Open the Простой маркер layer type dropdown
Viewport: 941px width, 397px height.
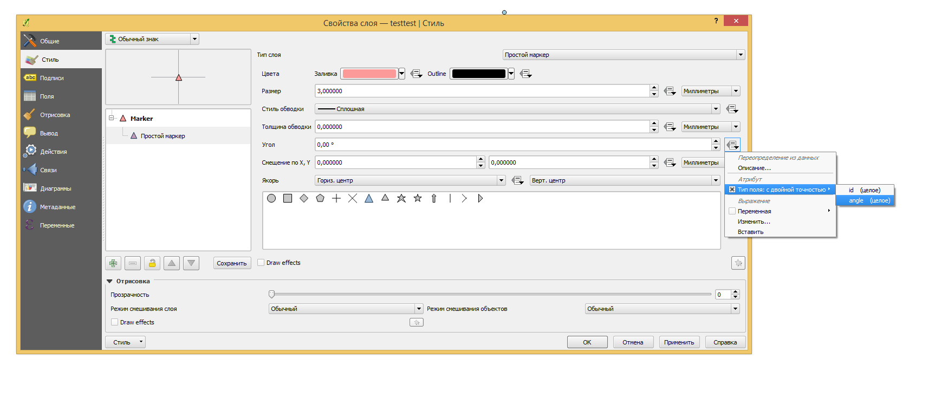click(624, 55)
